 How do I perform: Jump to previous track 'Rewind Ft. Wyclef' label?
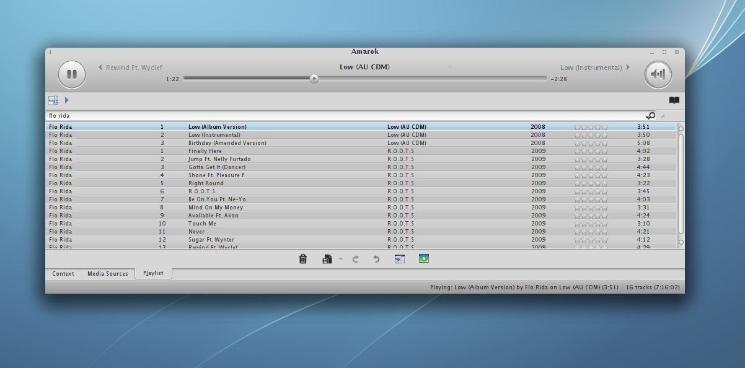134,68
